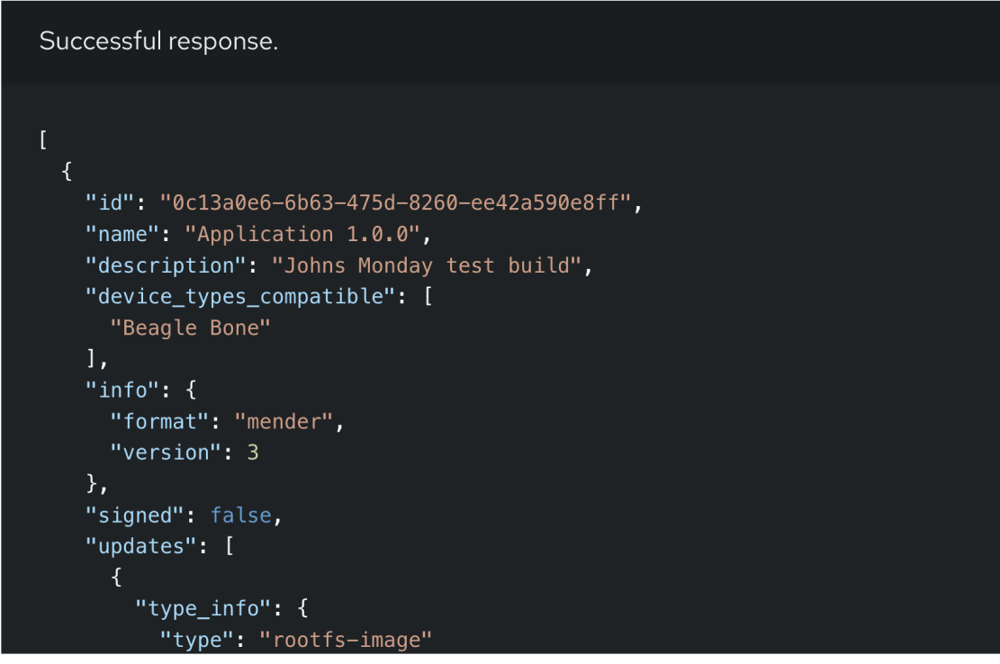Click the "Successful response." heading text
This screenshot has height=664, width=1000.
point(158,41)
